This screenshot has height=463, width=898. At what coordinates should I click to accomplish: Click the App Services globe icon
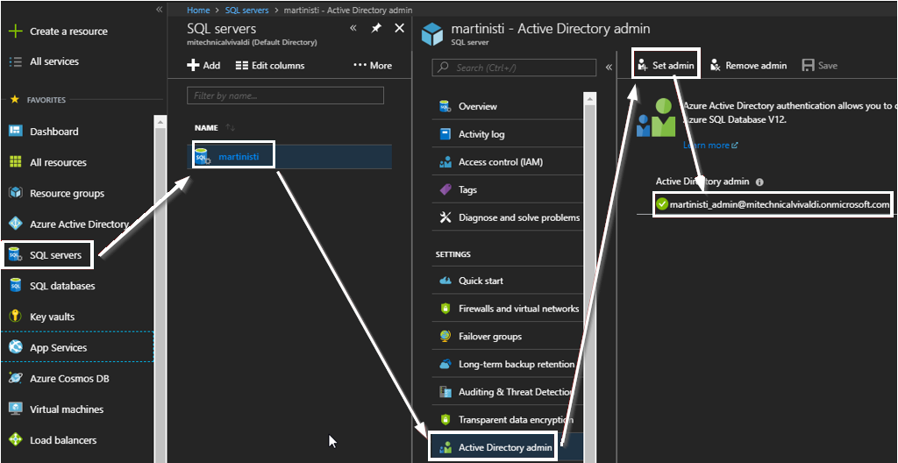tap(16, 347)
